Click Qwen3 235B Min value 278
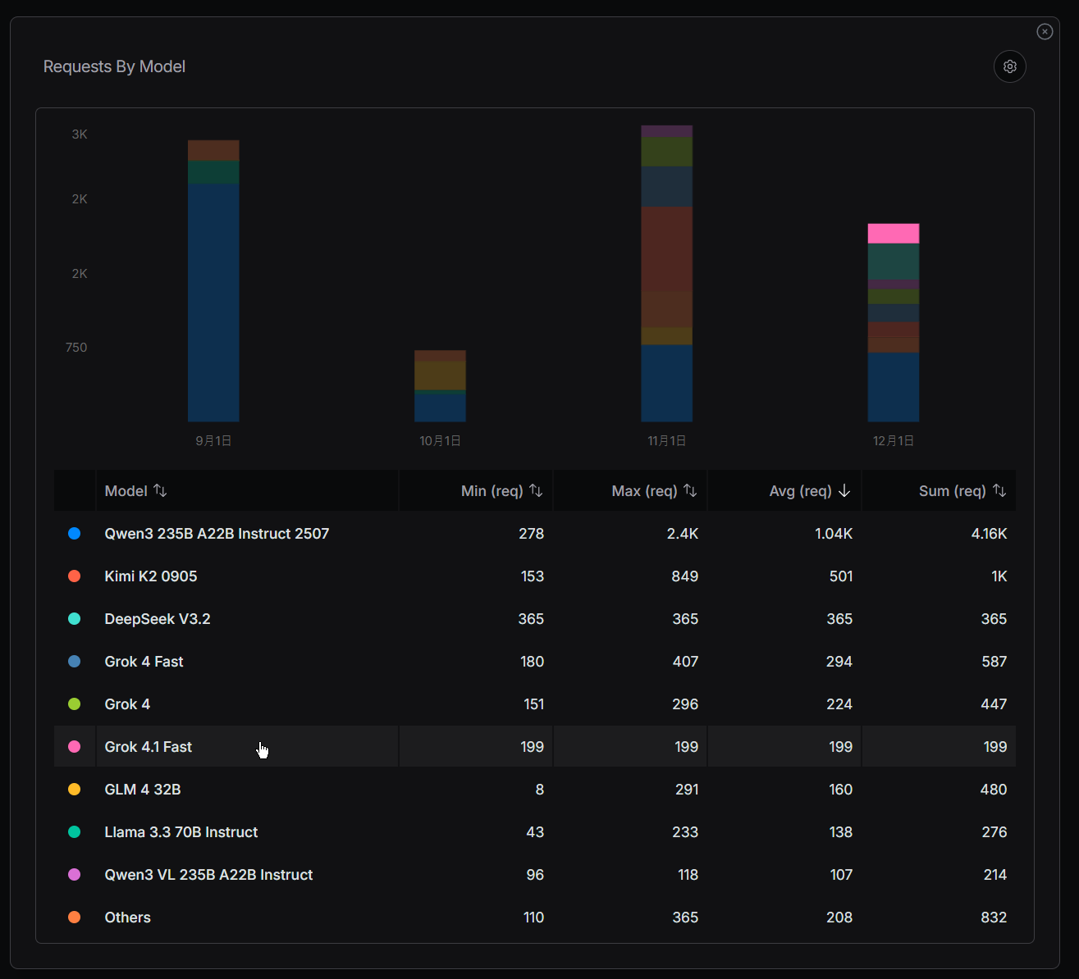Screen dimensions: 1079x979 point(532,533)
